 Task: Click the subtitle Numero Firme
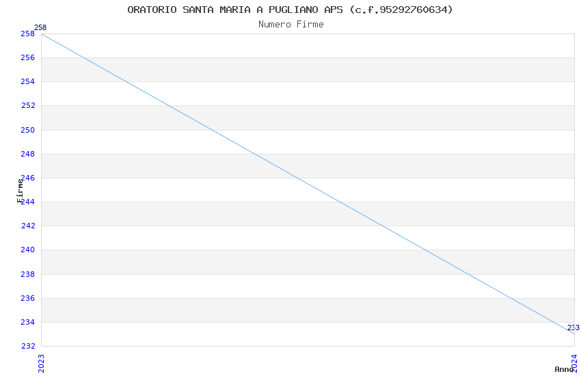click(291, 25)
